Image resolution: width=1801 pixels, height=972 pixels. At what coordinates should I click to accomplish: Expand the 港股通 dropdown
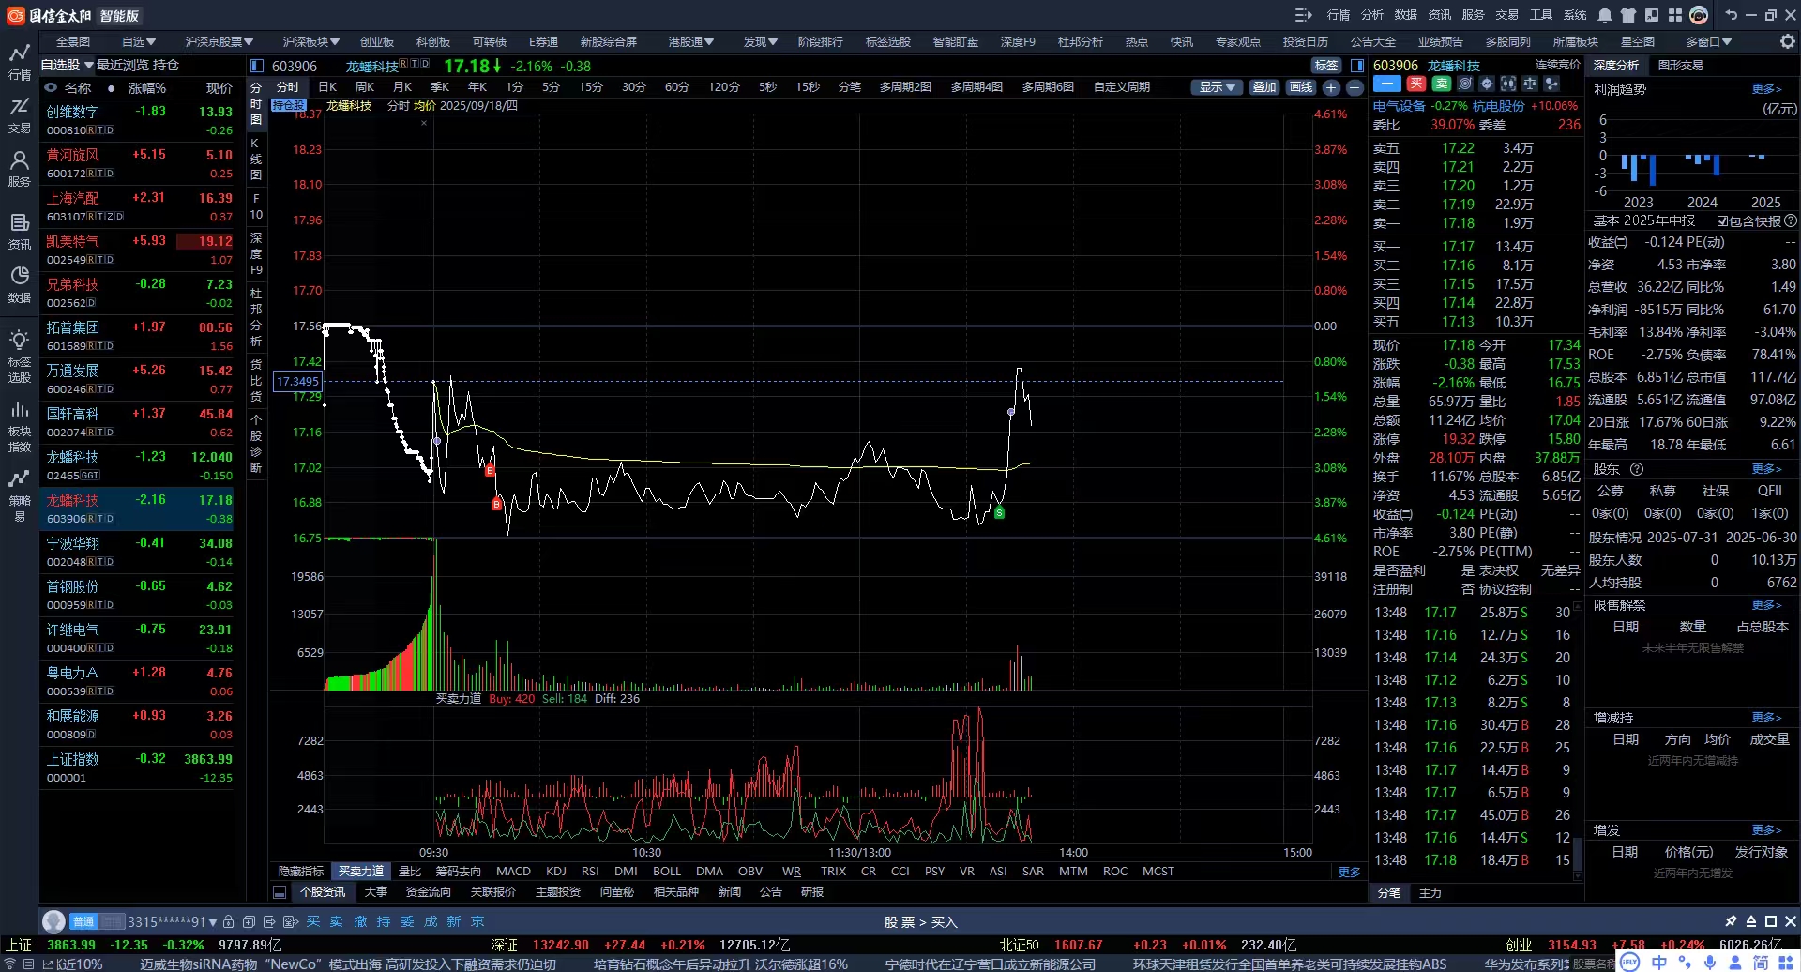691,42
